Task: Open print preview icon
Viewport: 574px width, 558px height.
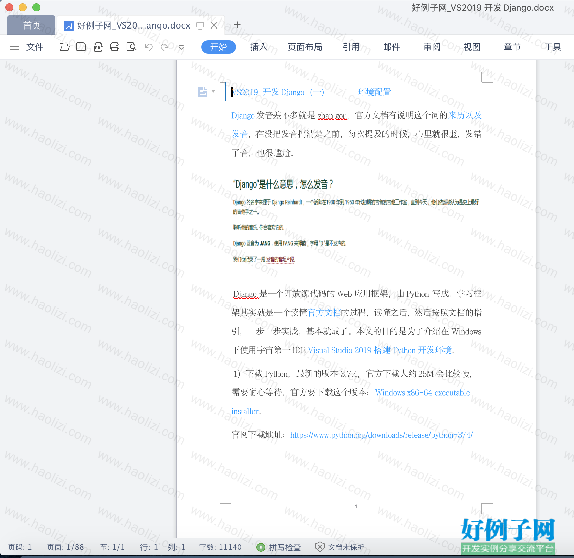Action: [x=131, y=47]
